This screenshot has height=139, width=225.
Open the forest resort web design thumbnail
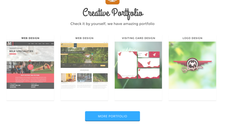tap(84, 65)
